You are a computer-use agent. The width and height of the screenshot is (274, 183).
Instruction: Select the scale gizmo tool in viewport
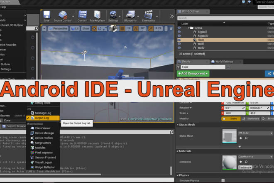click(105, 29)
